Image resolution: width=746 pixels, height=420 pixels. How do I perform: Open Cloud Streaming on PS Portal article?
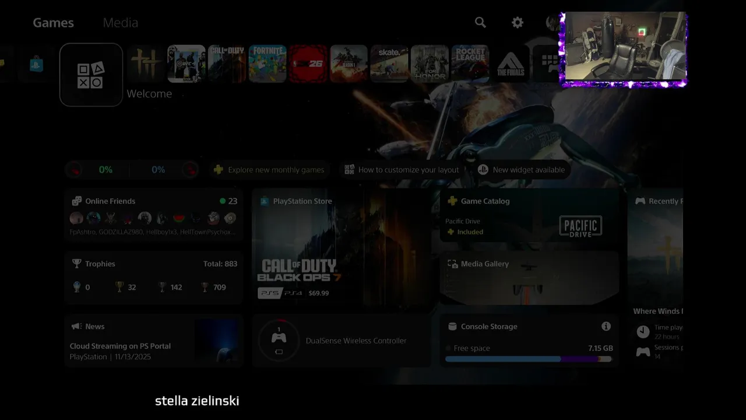pos(120,346)
